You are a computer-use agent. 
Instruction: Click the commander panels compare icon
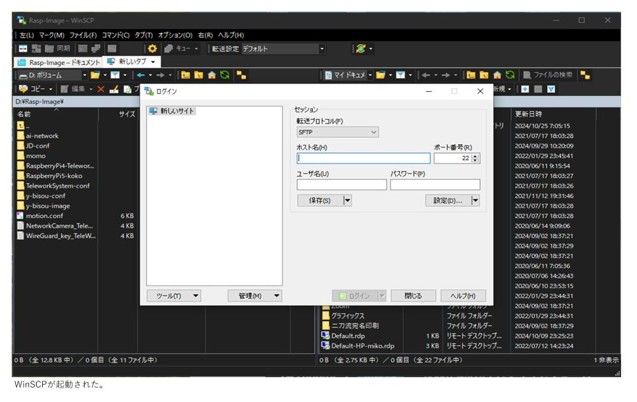pyautogui.click(x=23, y=49)
